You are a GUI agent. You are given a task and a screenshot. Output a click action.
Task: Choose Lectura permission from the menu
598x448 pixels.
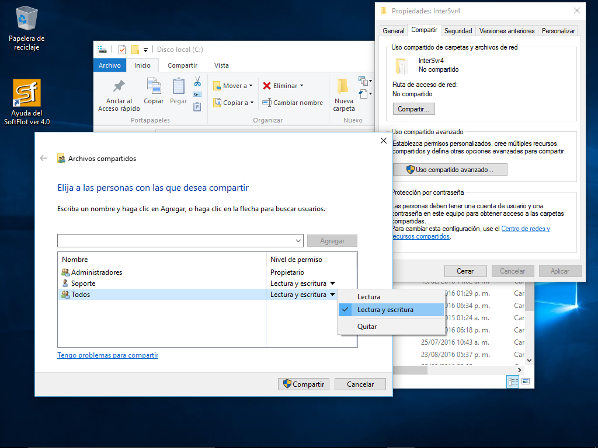(x=368, y=297)
